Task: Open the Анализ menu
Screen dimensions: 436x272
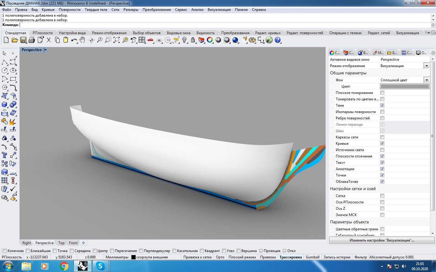Action: [x=197, y=10]
